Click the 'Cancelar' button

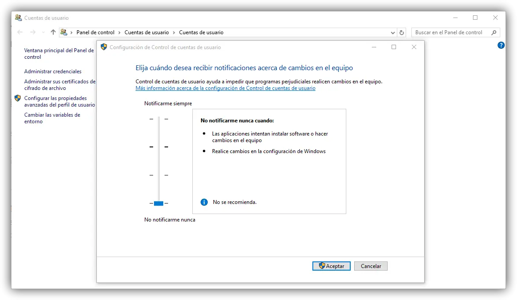[371, 266]
